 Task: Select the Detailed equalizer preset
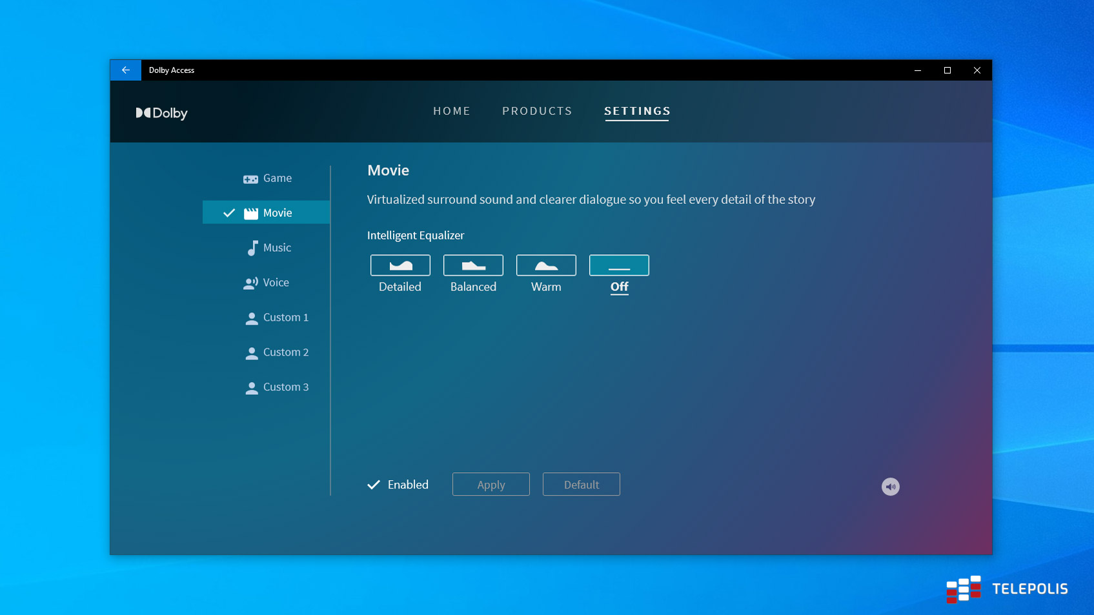400,265
